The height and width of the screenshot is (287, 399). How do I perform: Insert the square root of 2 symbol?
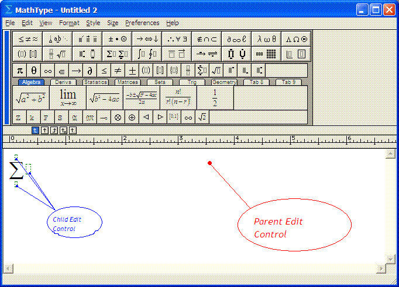[202, 117]
